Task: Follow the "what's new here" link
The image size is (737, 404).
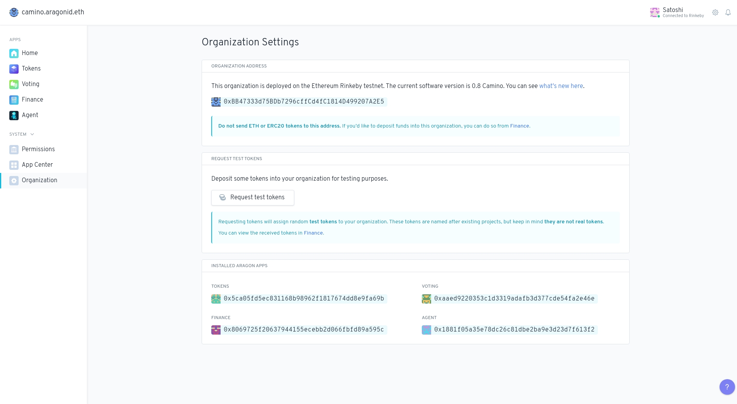Action: click(x=561, y=86)
